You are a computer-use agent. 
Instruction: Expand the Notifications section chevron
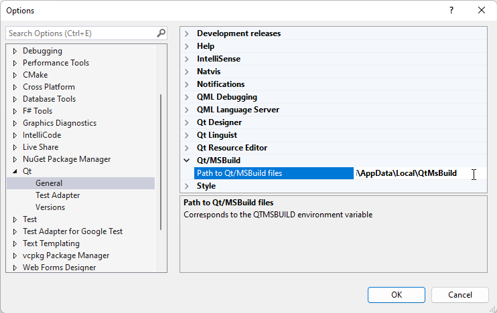tap(187, 84)
